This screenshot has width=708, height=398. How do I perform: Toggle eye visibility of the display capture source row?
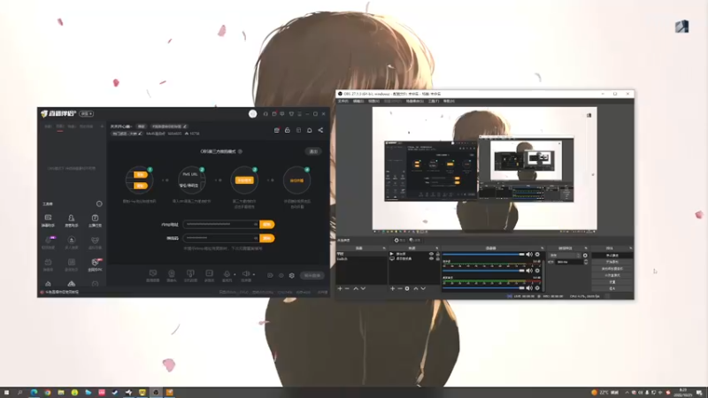click(x=431, y=258)
